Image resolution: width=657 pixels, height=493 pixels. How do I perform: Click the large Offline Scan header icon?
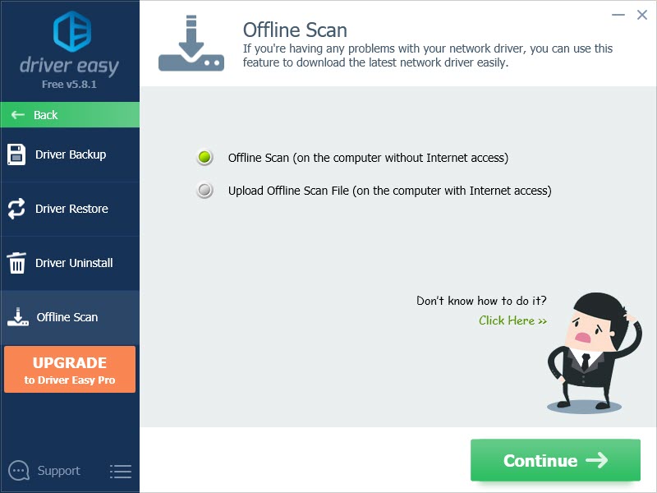tap(191, 44)
